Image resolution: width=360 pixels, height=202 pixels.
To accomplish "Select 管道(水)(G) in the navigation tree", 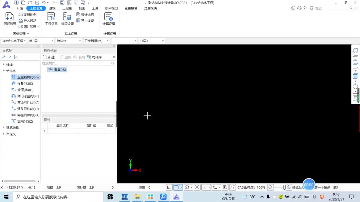I will [x=22, y=90].
